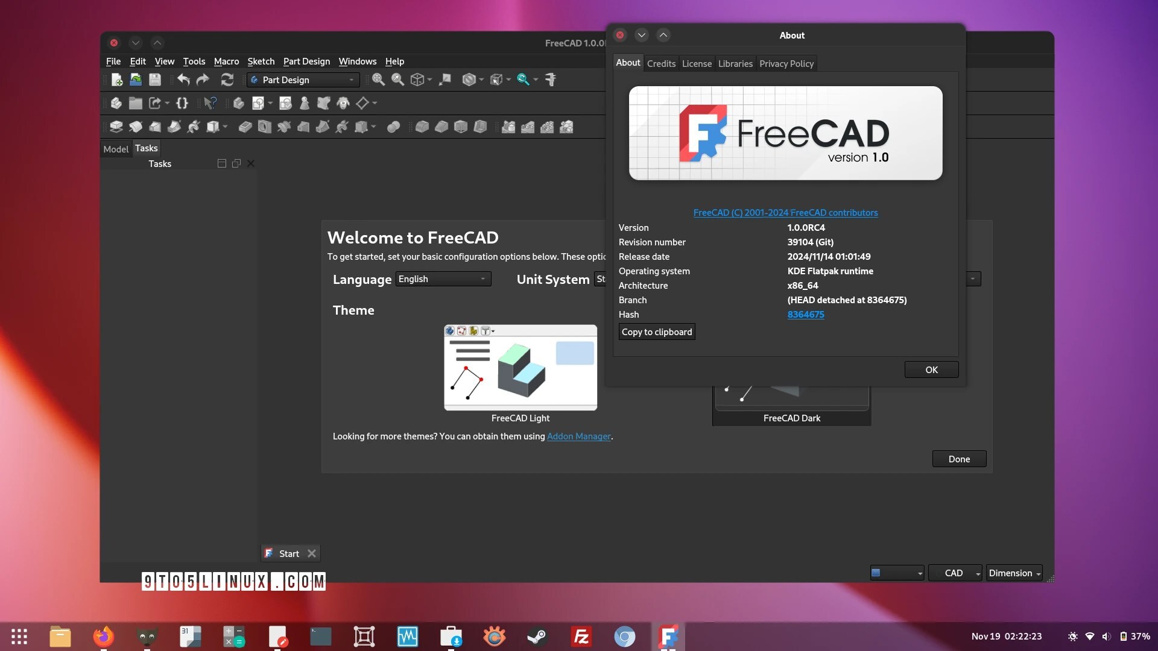This screenshot has height=651, width=1158.
Task: Open the applications grid launcher
Action: click(19, 637)
